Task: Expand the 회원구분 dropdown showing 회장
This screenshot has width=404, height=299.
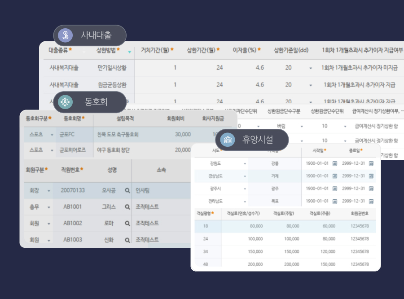Action: pyautogui.click(x=49, y=190)
